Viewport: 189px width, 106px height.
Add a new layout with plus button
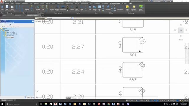point(15,100)
